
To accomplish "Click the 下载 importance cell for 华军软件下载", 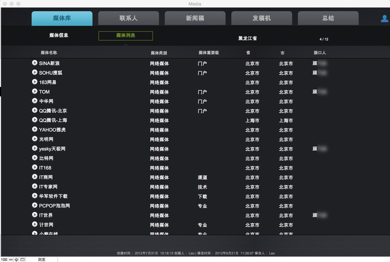I will tap(202, 196).
